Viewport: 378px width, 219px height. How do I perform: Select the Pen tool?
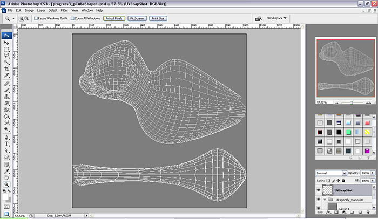pos(6,138)
